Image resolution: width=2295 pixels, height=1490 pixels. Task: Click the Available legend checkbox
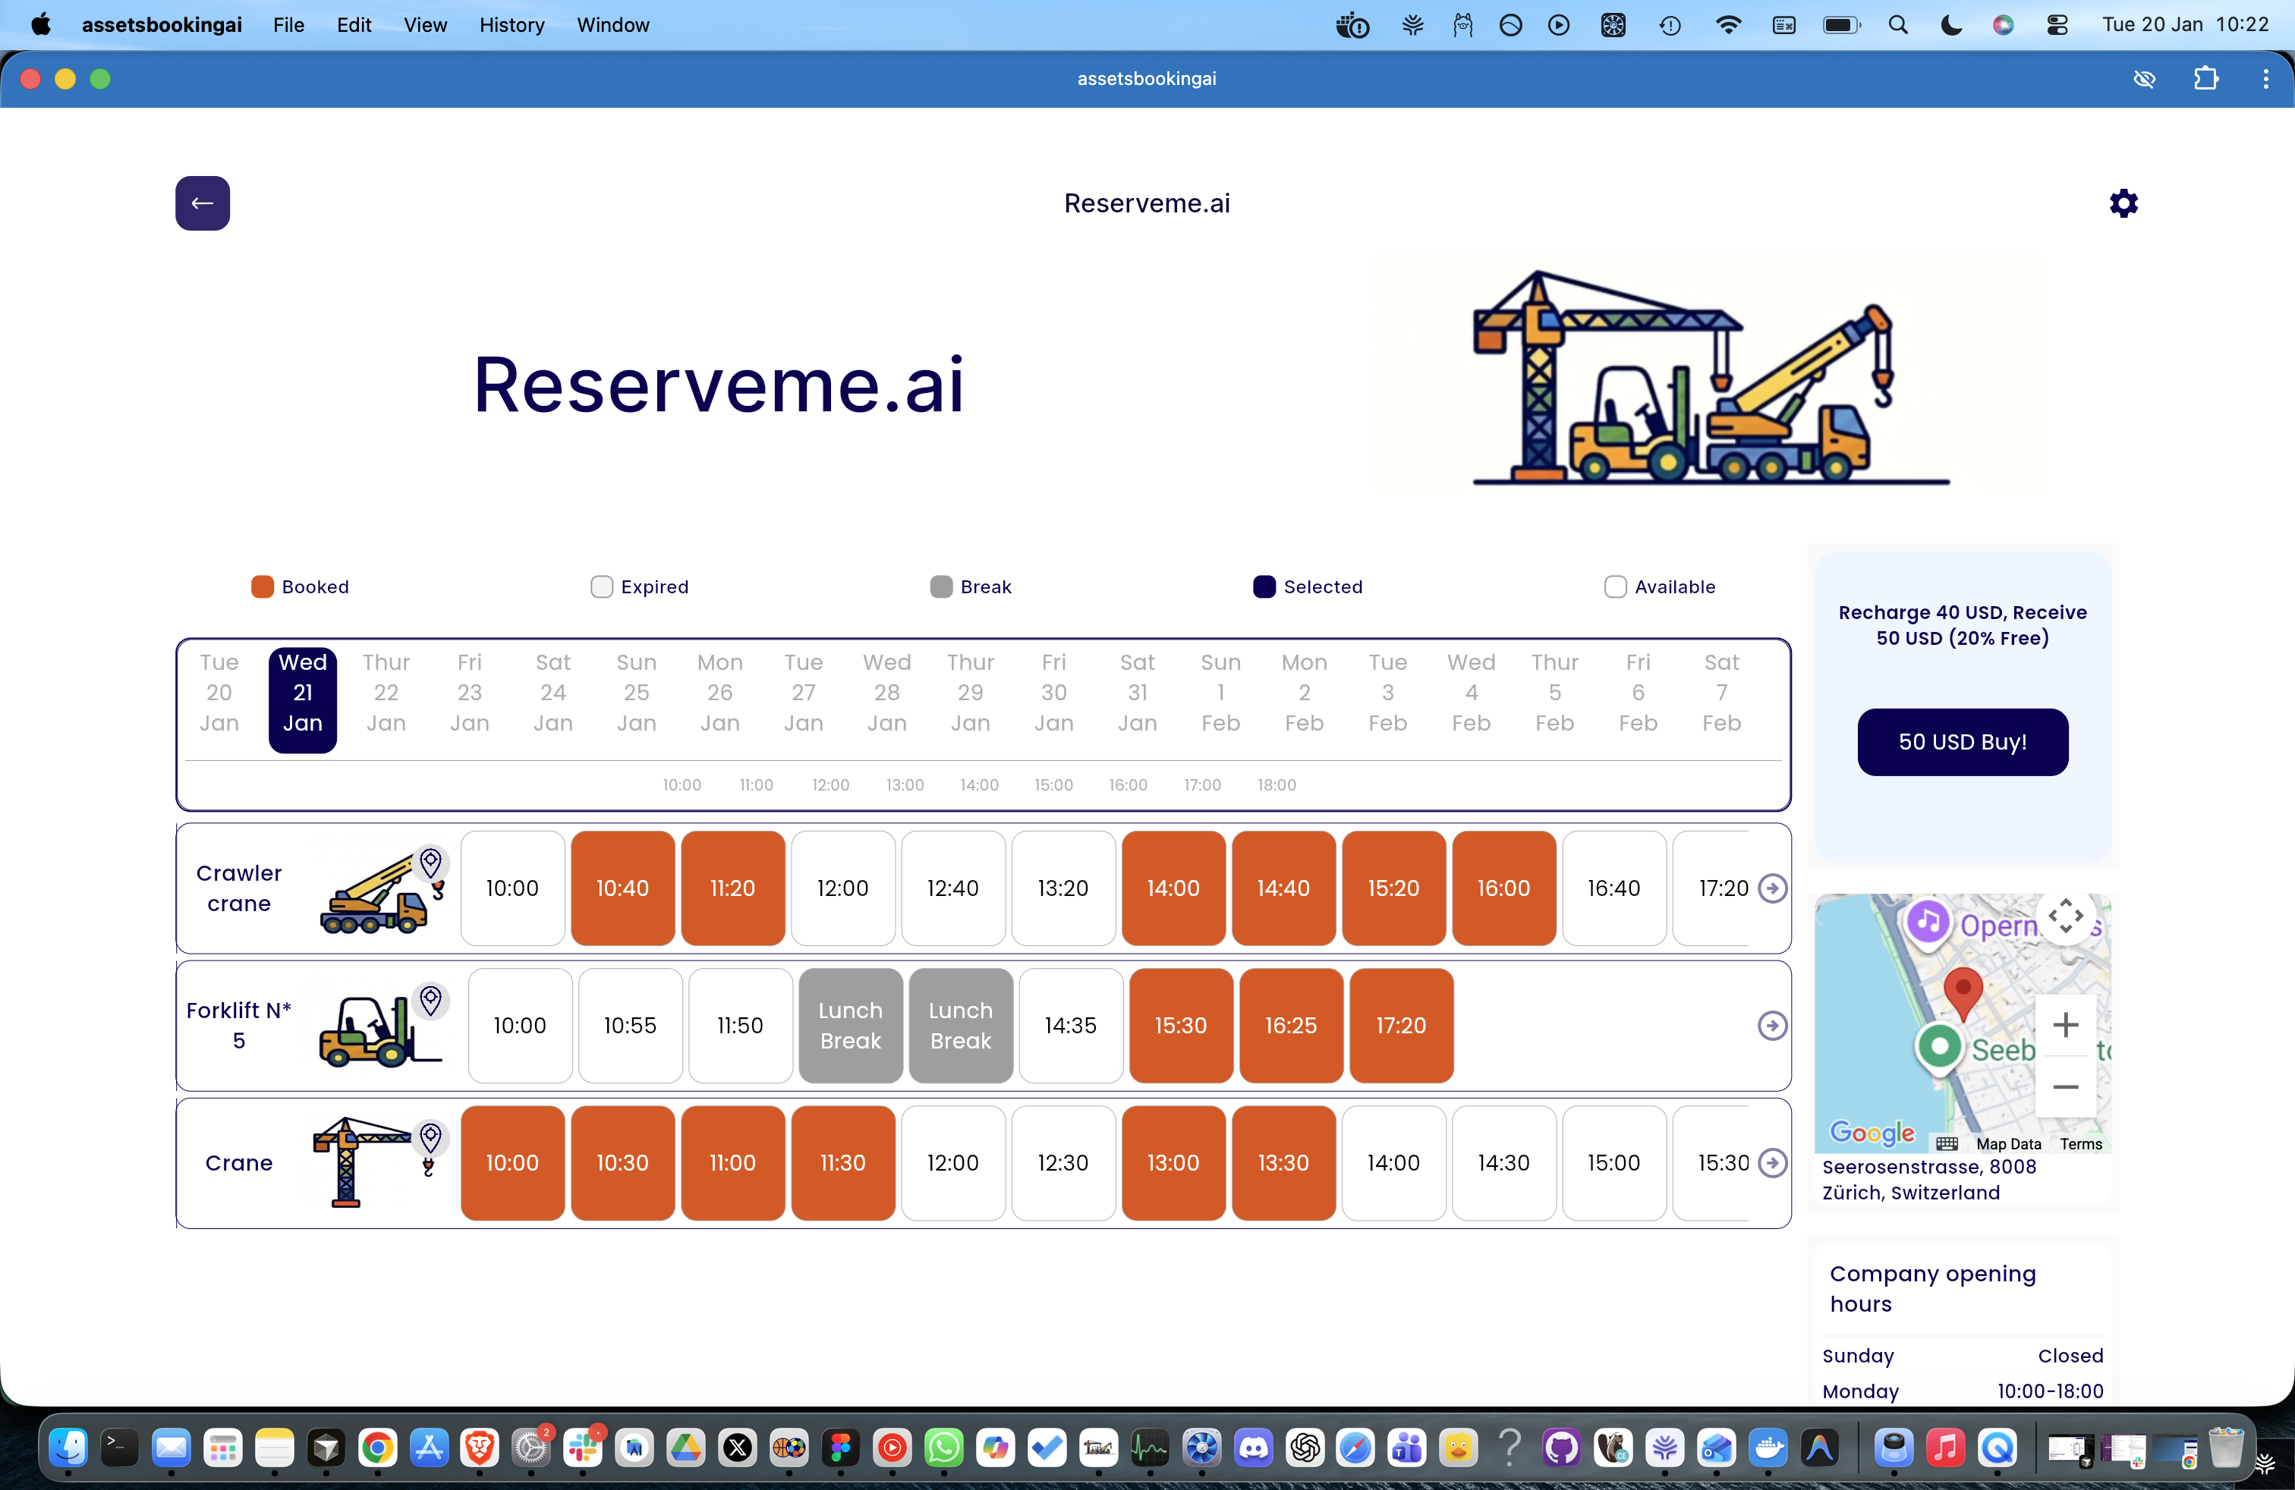[x=1615, y=587]
